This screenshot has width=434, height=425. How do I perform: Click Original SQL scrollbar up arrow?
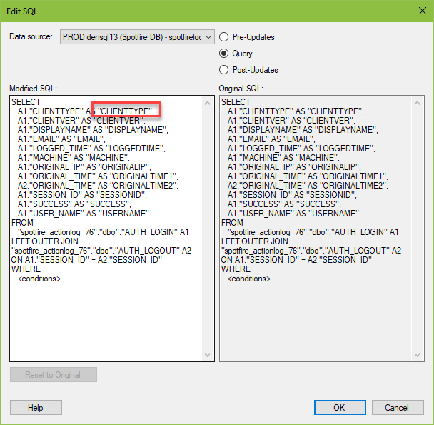tap(417, 103)
